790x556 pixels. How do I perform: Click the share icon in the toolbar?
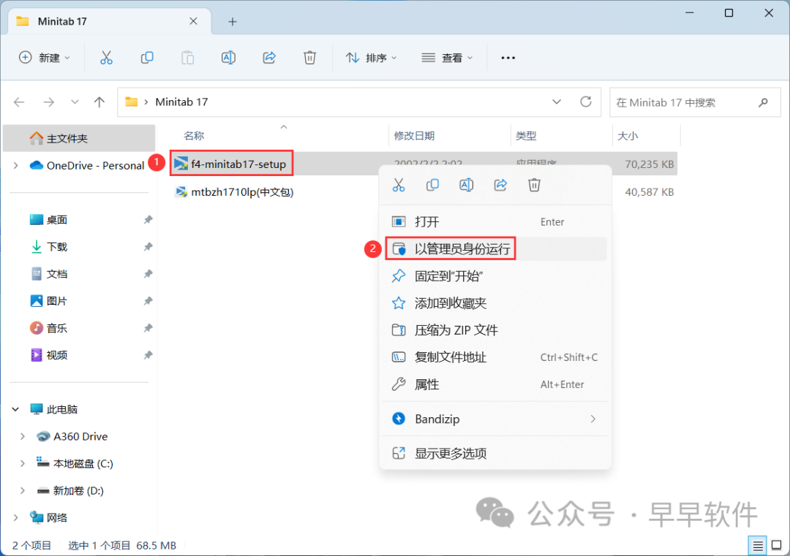pyautogui.click(x=269, y=58)
